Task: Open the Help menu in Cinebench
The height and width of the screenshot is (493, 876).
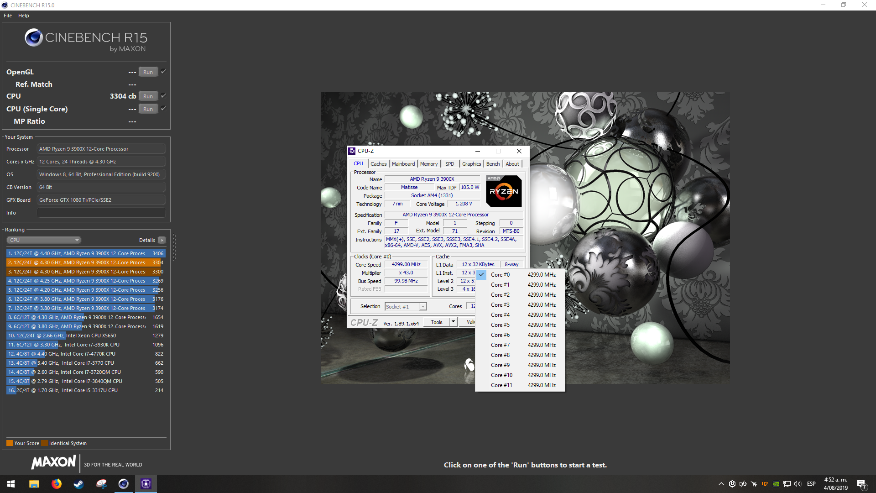Action: [24, 16]
